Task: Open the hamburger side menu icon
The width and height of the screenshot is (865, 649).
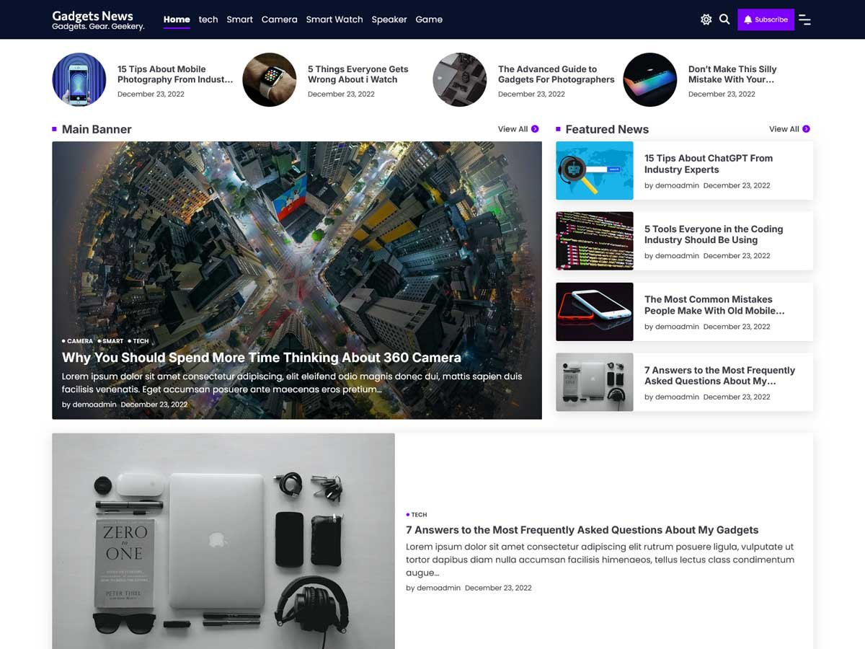Action: click(x=804, y=19)
